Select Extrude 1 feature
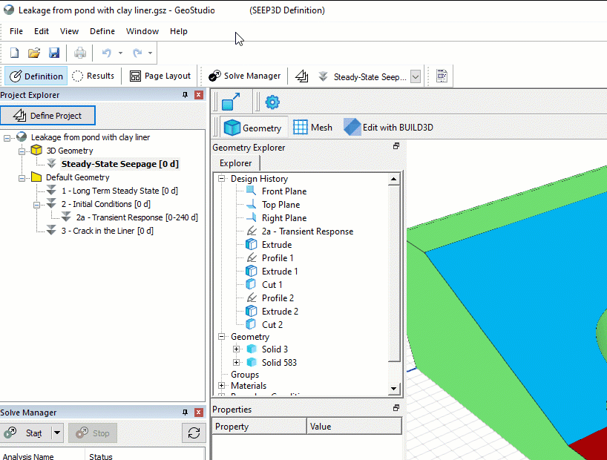This screenshot has width=607, height=460. coord(280,272)
